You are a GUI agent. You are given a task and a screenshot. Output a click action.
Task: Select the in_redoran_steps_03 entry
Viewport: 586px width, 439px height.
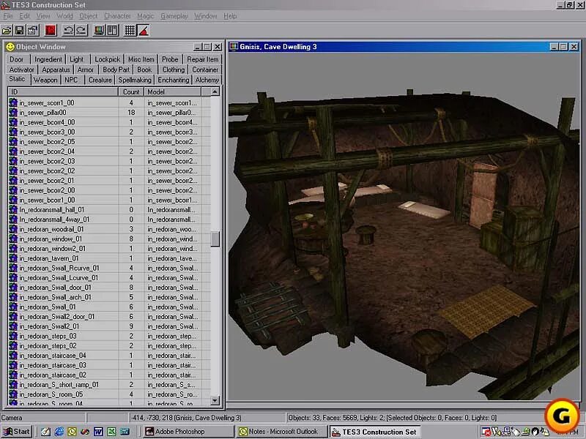pyautogui.click(x=109, y=336)
